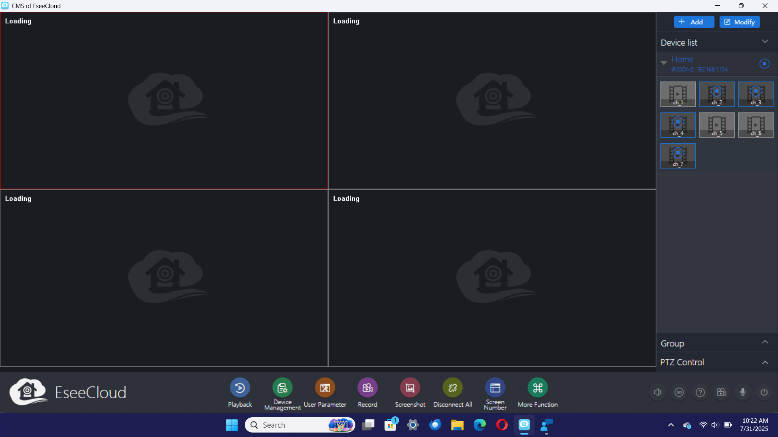
Task: Click the EseeCloud logo
Action: pyautogui.click(x=68, y=392)
